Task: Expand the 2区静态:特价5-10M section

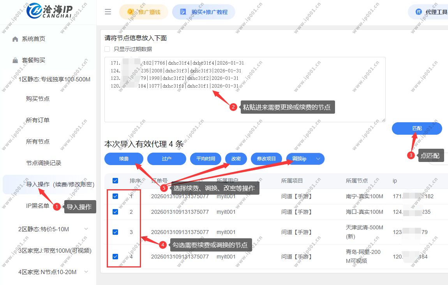Action: pos(86,229)
